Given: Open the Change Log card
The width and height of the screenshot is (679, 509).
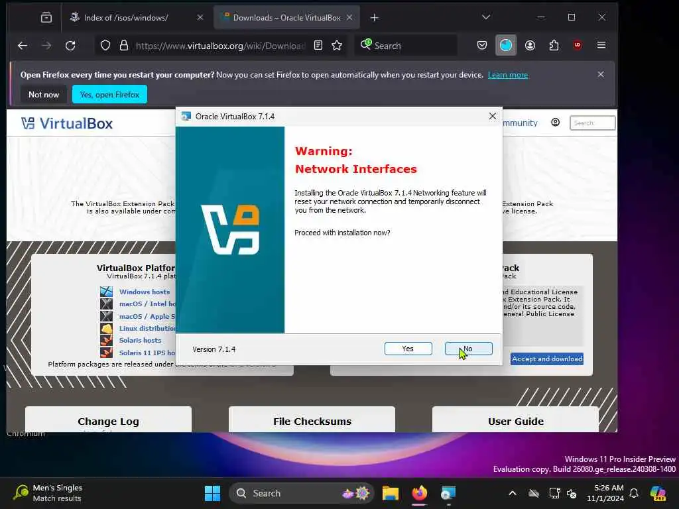Looking at the screenshot, I should coord(108,419).
